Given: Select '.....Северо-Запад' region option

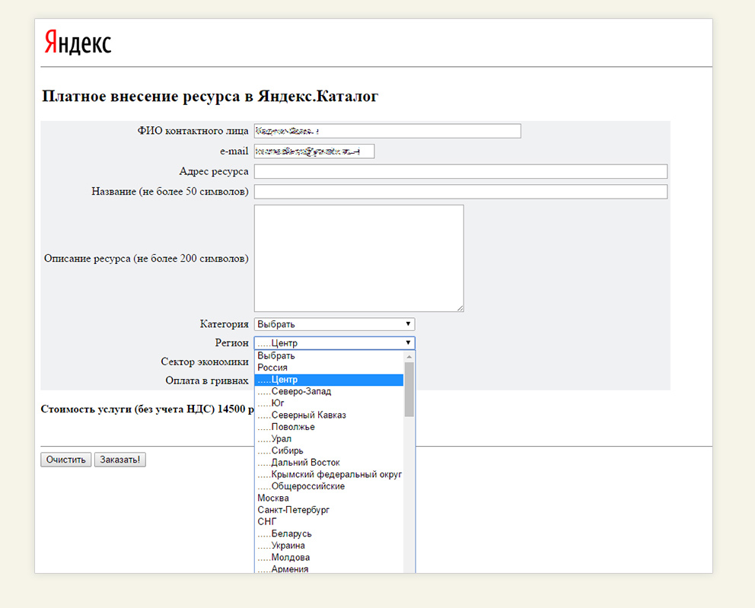Looking at the screenshot, I should pyautogui.click(x=329, y=391).
